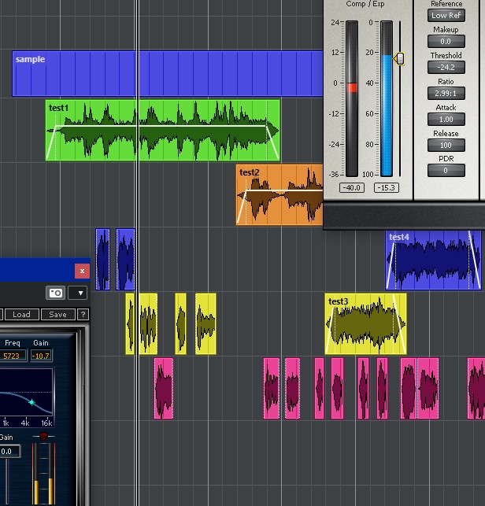The width and height of the screenshot is (485, 506).
Task: Click the PDR value 0
Action: click(x=446, y=171)
